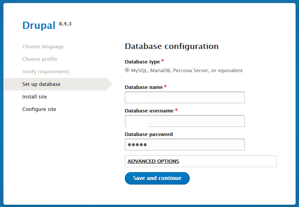Viewport: 299px width, 207px height.
Task: Click the Database password label
Action: pos(148,134)
